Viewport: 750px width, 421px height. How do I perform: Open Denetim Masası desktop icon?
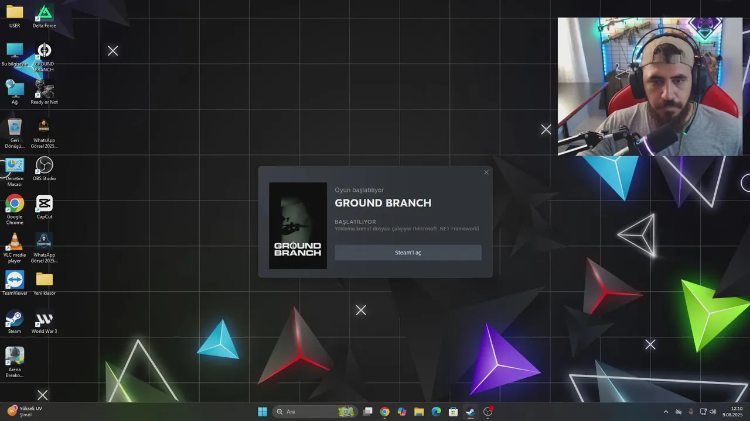(x=15, y=172)
